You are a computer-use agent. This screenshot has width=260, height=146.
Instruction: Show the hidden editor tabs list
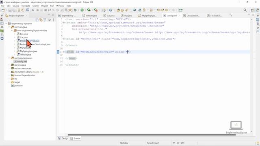click(x=231, y=15)
